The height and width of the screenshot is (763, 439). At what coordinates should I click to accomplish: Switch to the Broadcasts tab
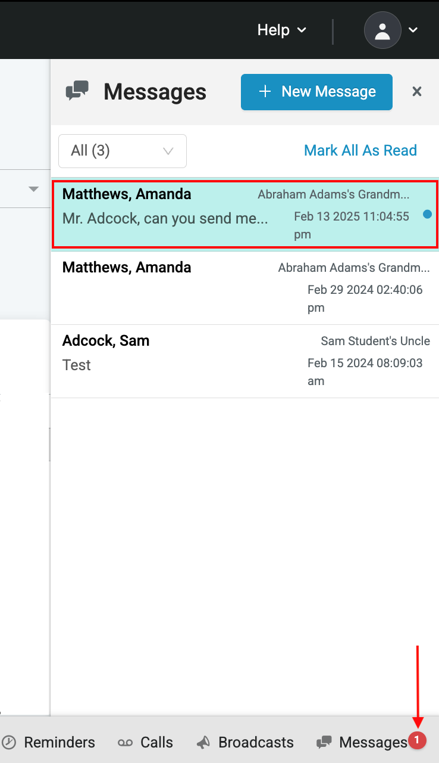coord(245,742)
